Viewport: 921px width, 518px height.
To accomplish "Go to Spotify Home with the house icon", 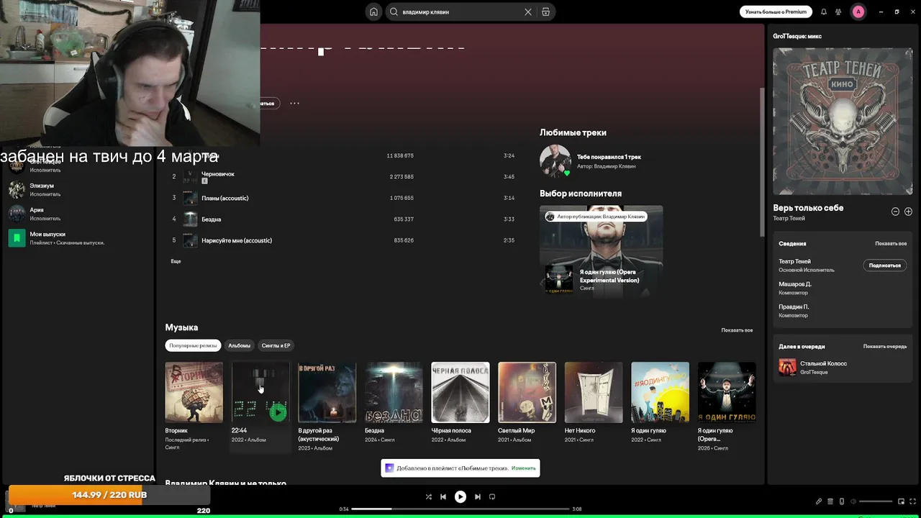I will [x=373, y=12].
